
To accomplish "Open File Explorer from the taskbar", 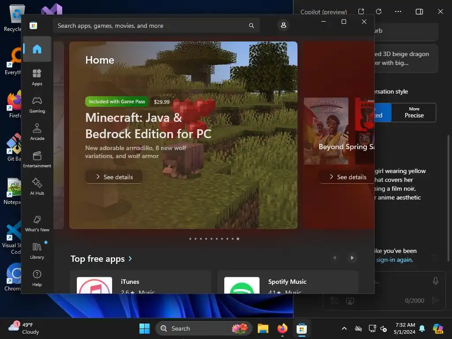I will 263,328.
